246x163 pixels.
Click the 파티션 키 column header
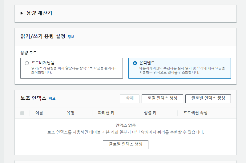pyautogui.click(x=106, y=113)
